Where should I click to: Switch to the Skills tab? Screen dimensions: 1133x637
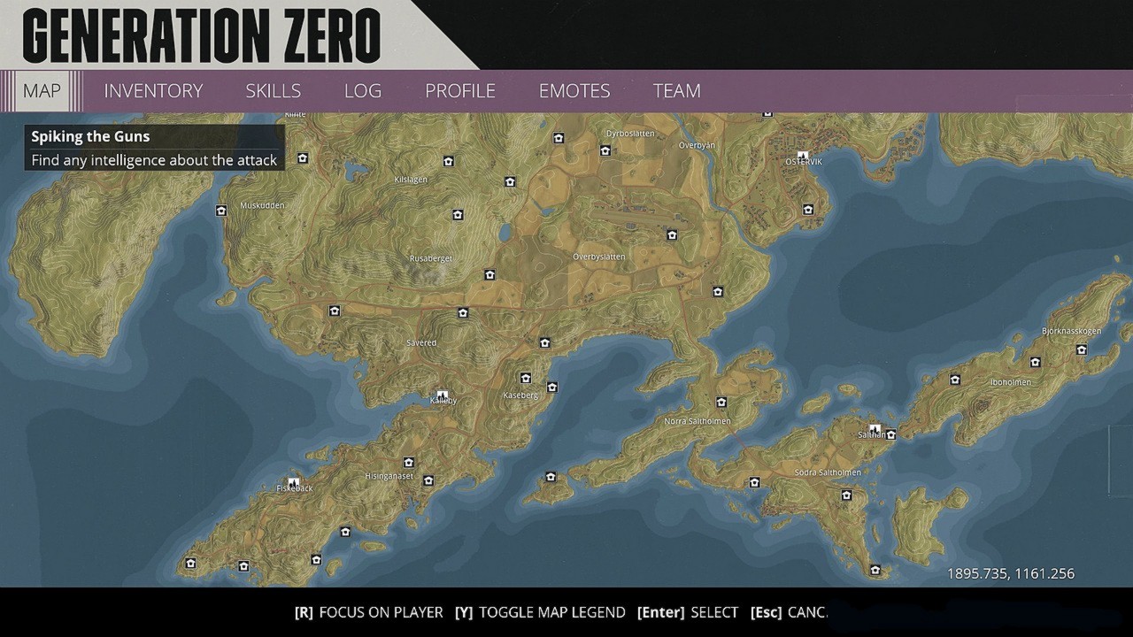(x=274, y=91)
